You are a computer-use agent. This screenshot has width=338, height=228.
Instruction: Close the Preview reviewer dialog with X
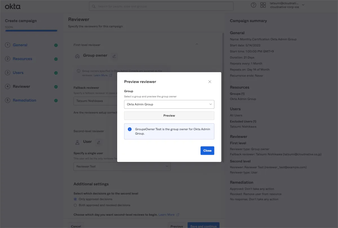[x=210, y=82]
